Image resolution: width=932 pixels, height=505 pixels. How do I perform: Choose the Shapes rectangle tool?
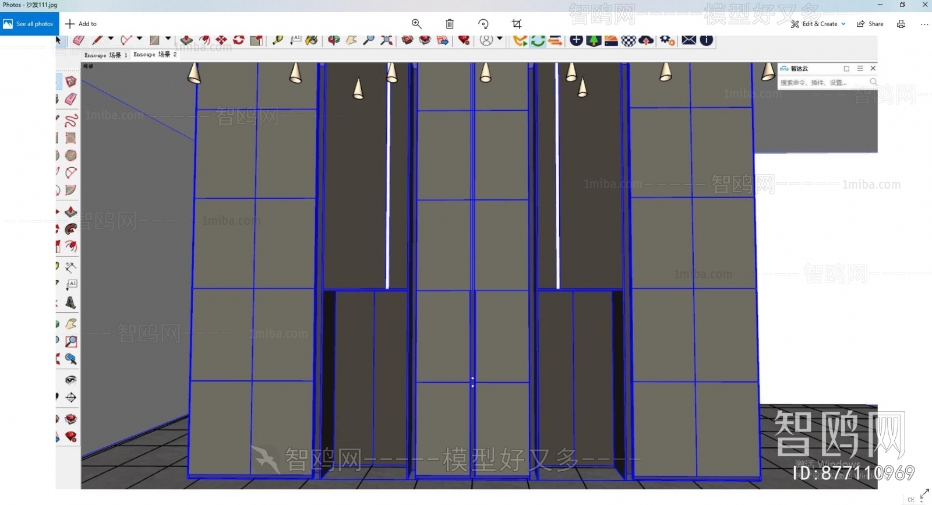click(154, 40)
